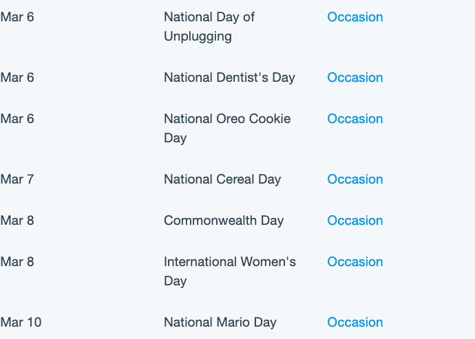Follow the Occasion link for National Oreo Cookie Day
Screen dimensions: 475x339
355,119
